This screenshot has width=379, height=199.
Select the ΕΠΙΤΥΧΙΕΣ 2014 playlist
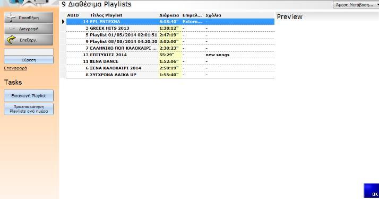pyautogui.click(x=170, y=55)
